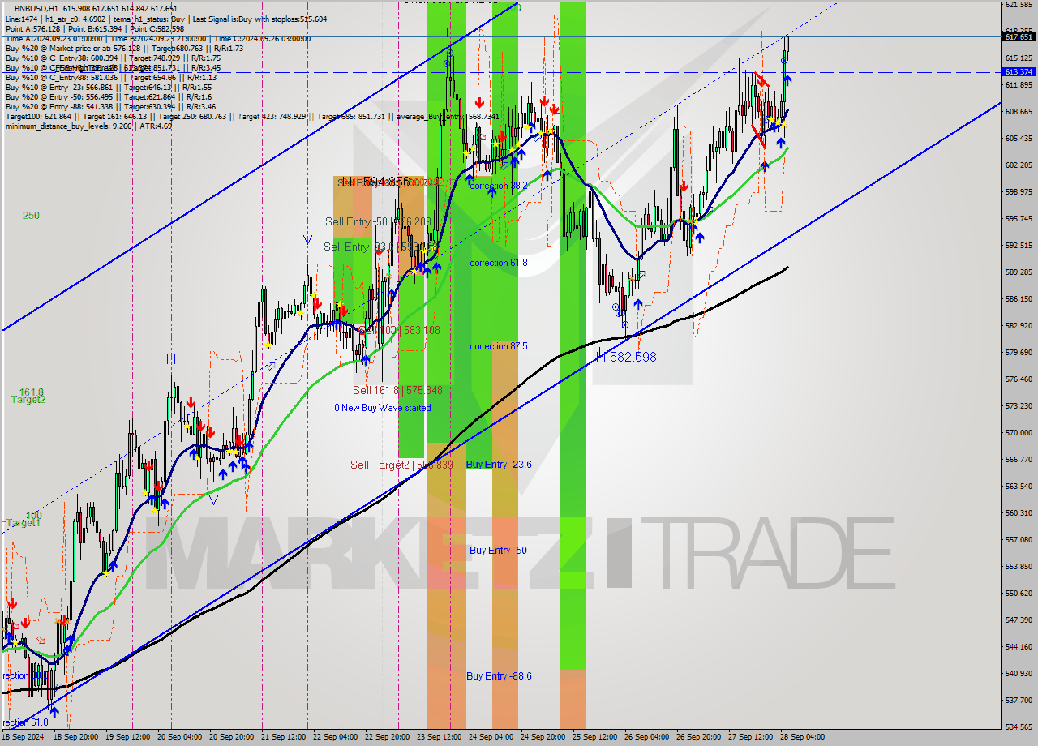Click the 570.000 price axis value

pos(1019,433)
